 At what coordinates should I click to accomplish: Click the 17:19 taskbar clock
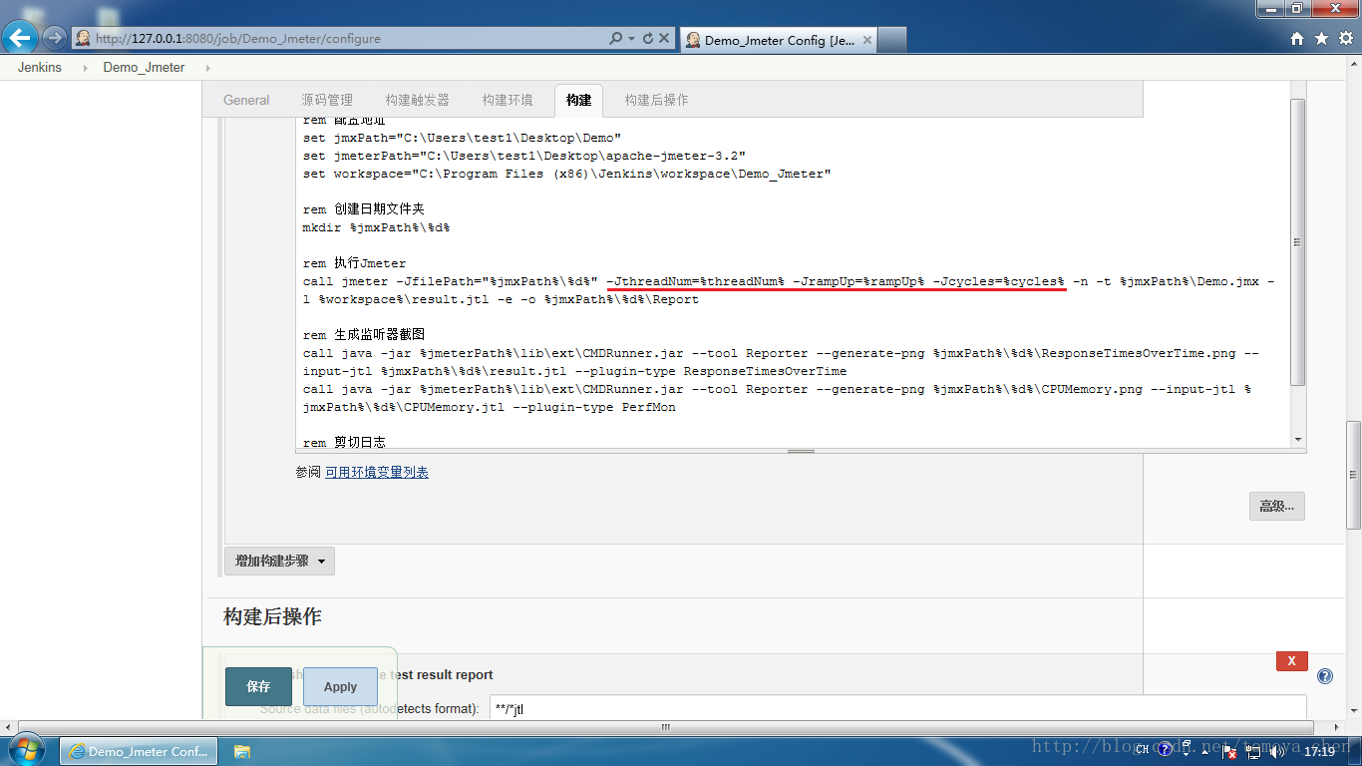[1319, 751]
